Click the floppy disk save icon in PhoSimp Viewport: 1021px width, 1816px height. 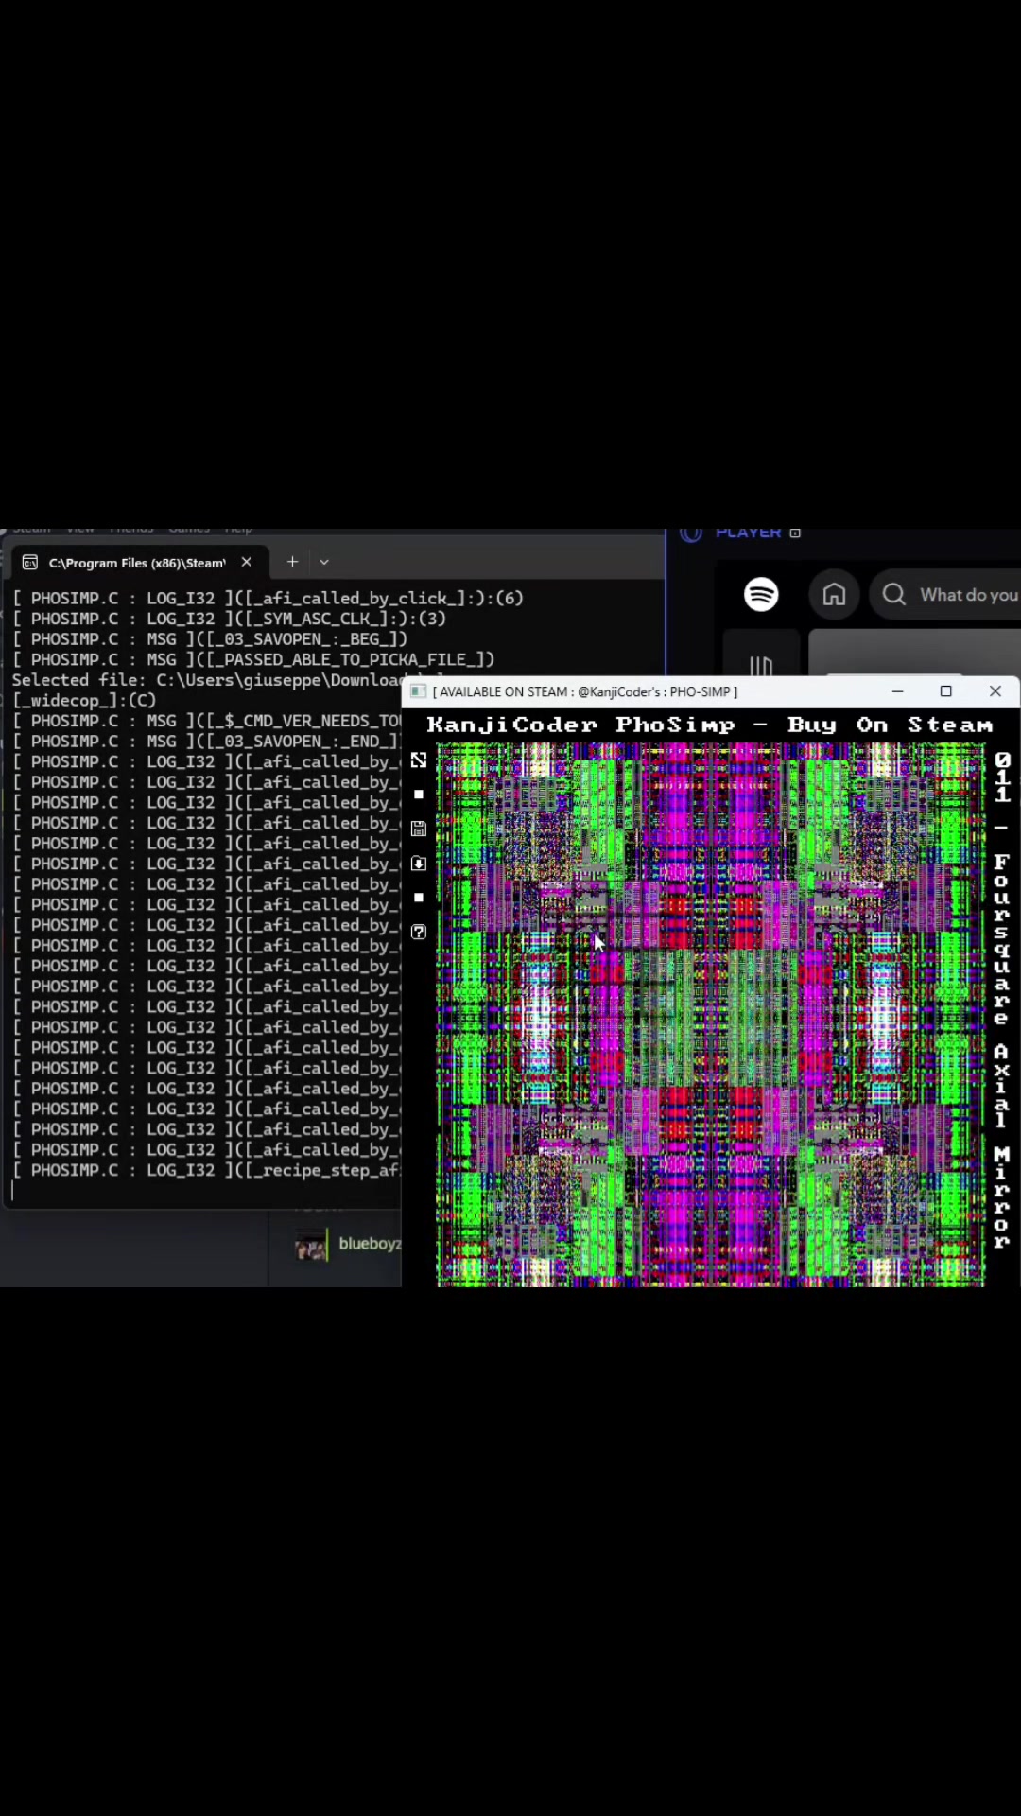click(419, 829)
